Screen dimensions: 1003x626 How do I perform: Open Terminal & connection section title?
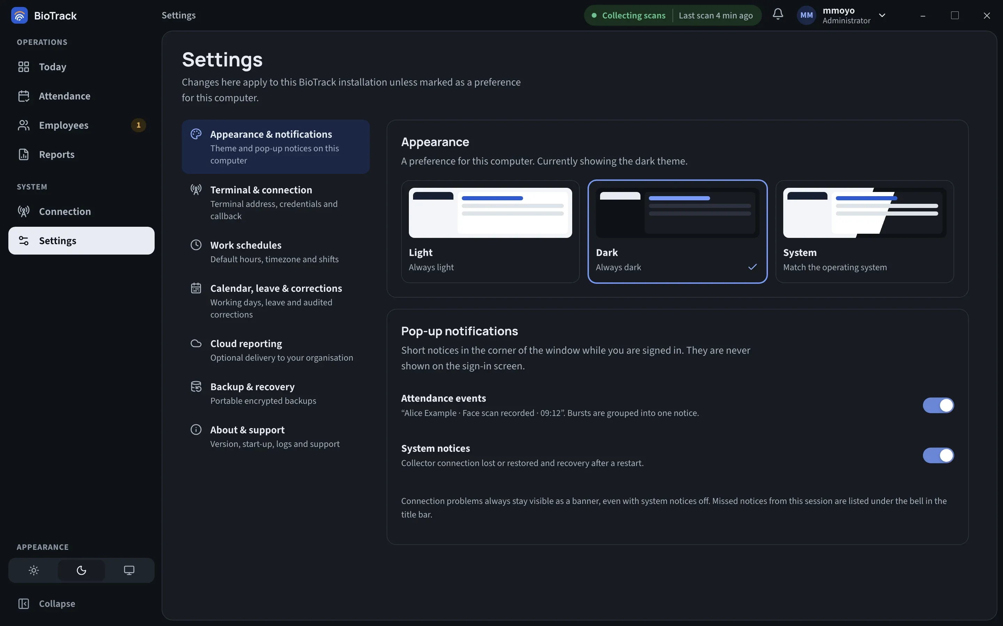coord(261,190)
